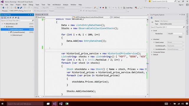Open IntelliTrace icon next to Code Map
This screenshot has width=189, height=106.
[x=136, y=8]
